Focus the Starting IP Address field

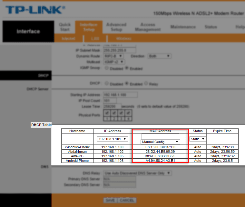click(x=120, y=95)
